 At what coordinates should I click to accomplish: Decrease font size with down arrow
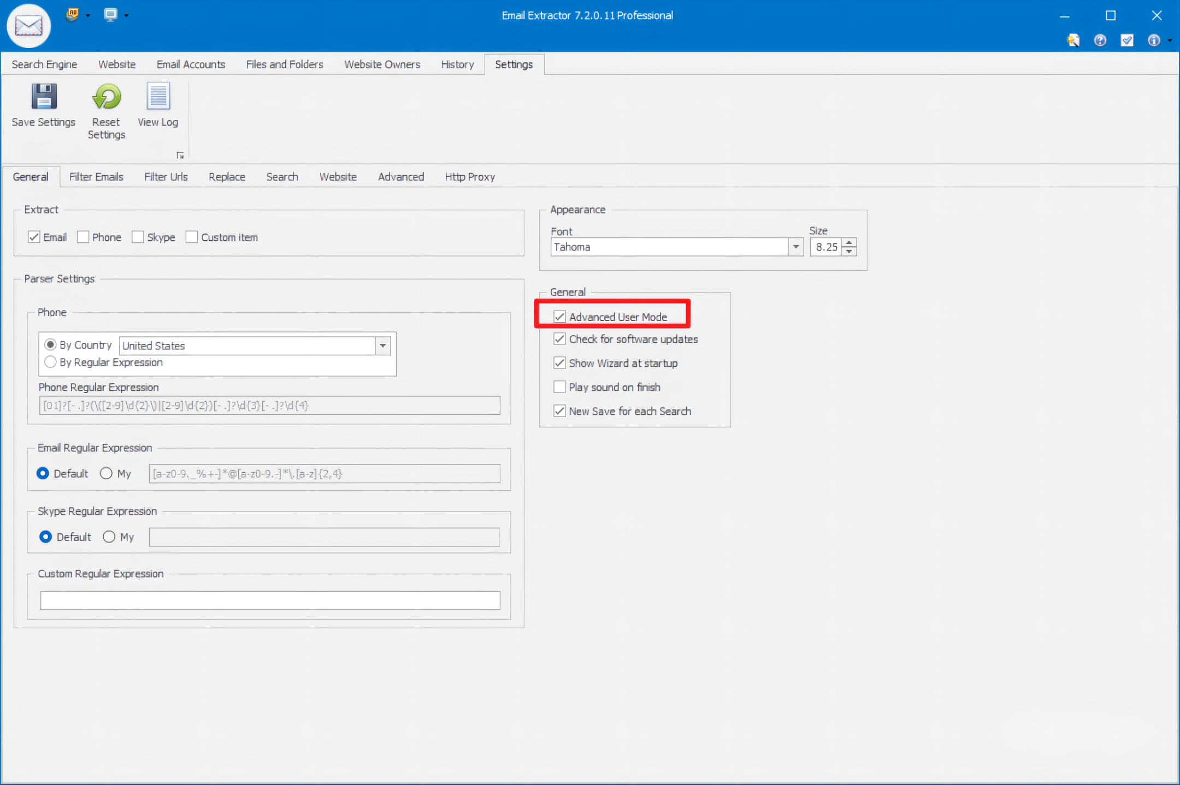click(x=849, y=252)
